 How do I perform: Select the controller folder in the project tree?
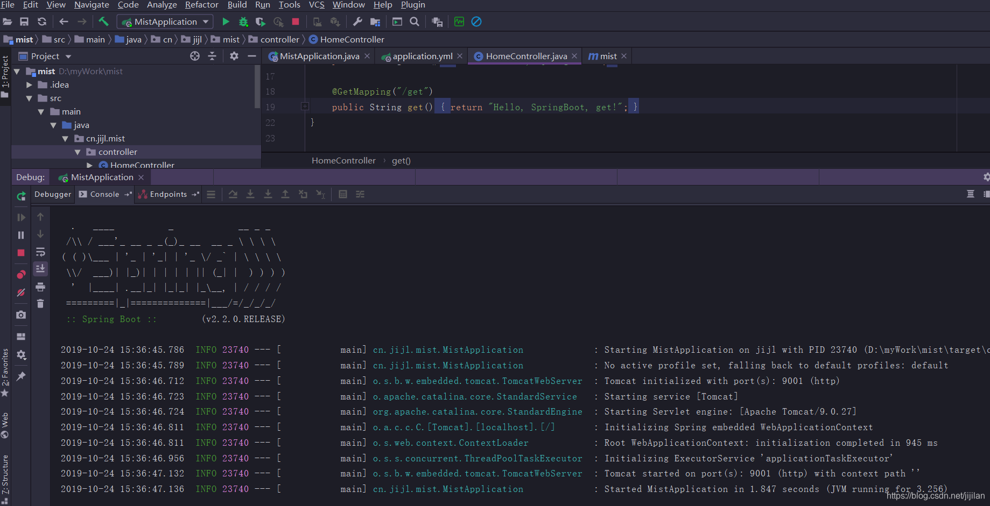117,152
